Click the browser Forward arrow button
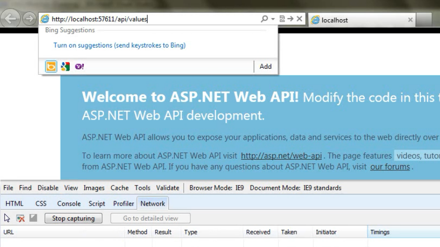The width and height of the screenshot is (440, 247). coord(29,19)
